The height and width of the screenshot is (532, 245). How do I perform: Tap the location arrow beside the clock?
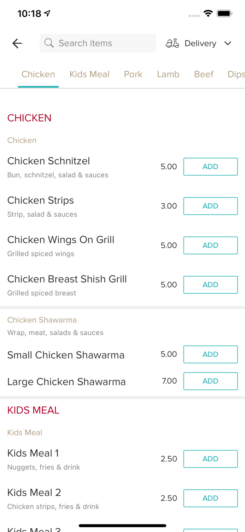[47, 13]
